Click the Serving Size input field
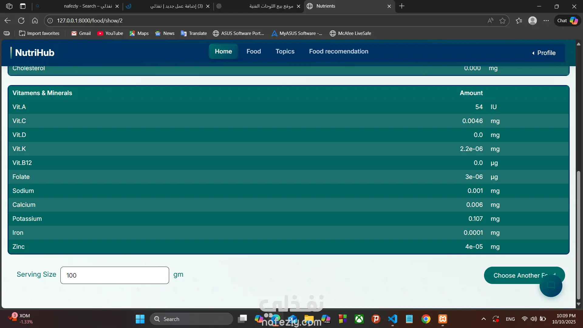Image resolution: width=583 pixels, height=328 pixels. pyautogui.click(x=115, y=275)
